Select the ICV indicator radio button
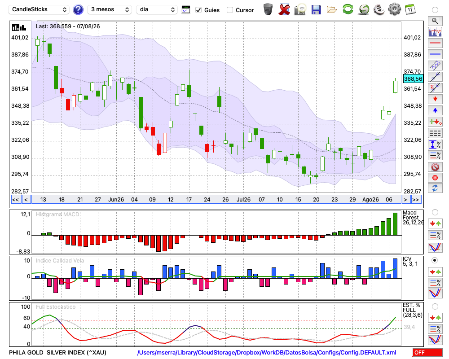Image resolution: width=449 pixels, height=359 pixels. [435, 260]
